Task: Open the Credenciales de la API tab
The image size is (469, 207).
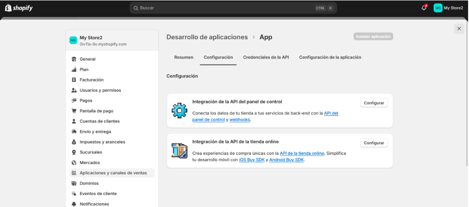Action: pyautogui.click(x=266, y=58)
